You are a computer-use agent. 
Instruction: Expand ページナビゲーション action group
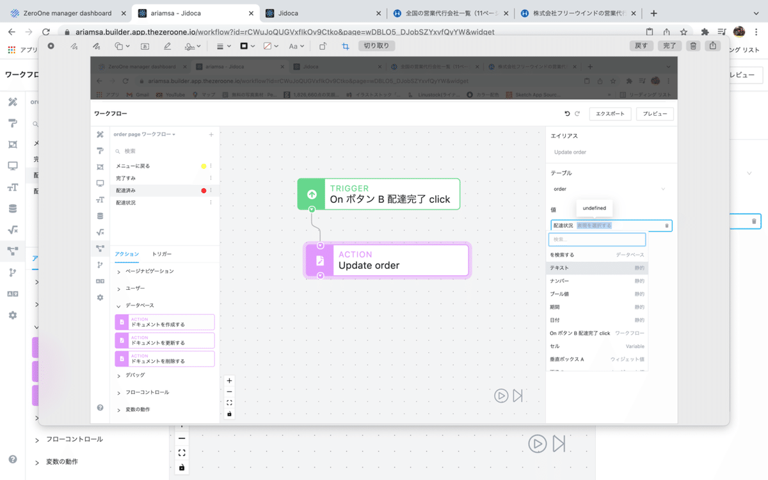point(145,271)
